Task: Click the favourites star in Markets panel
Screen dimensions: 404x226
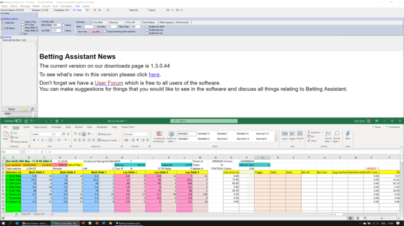Action: click(25, 109)
